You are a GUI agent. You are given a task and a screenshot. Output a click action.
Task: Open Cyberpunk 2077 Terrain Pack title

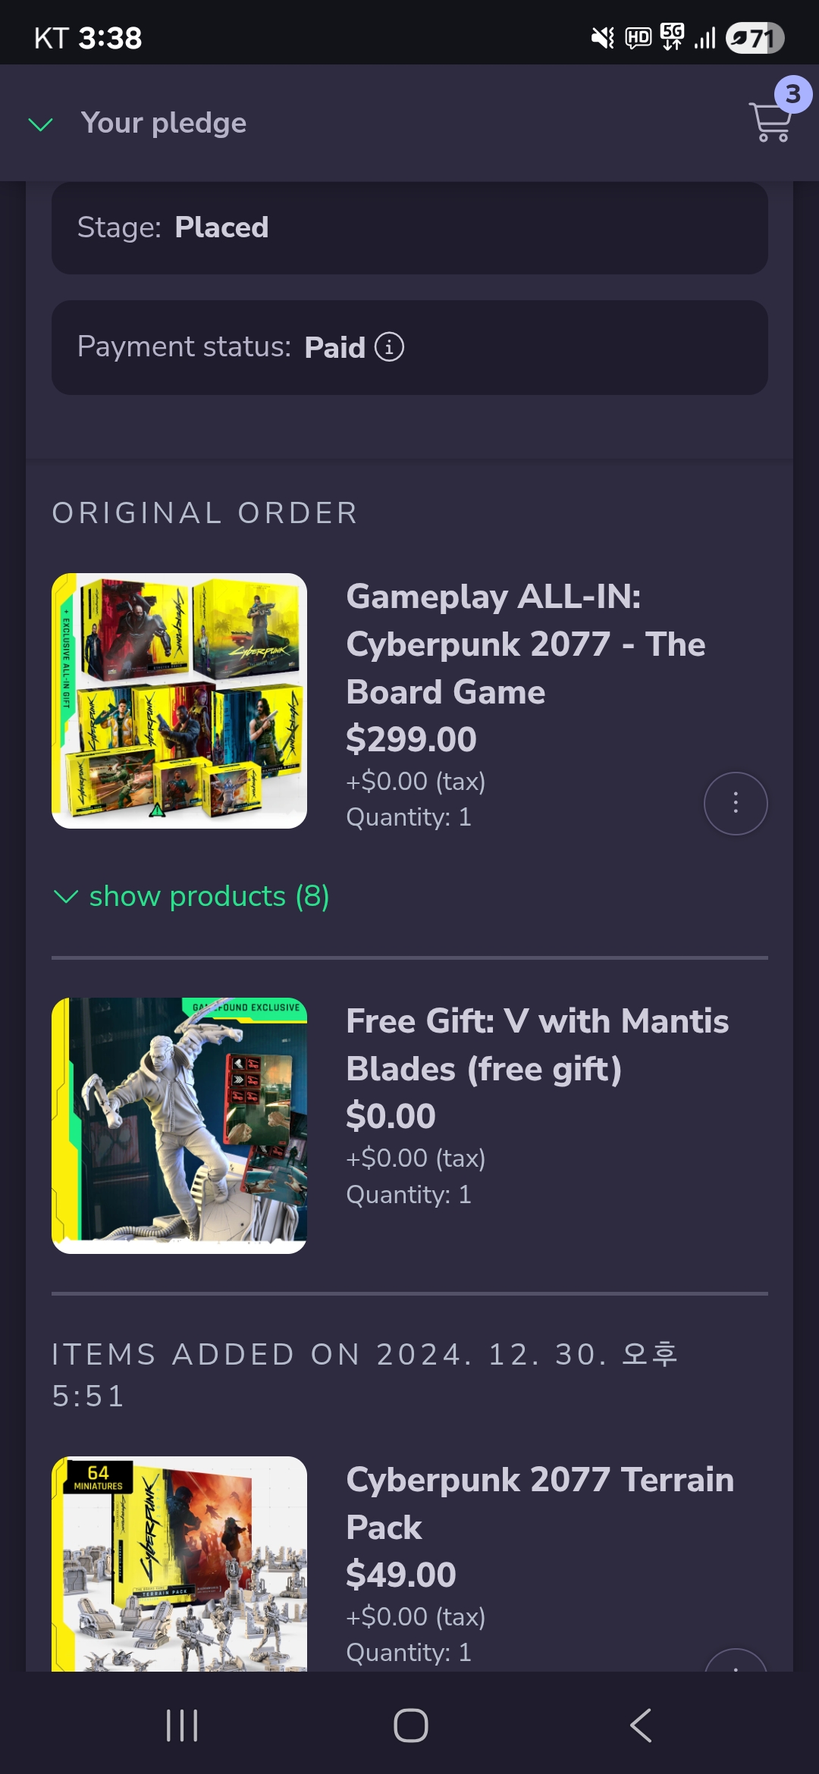point(540,1503)
